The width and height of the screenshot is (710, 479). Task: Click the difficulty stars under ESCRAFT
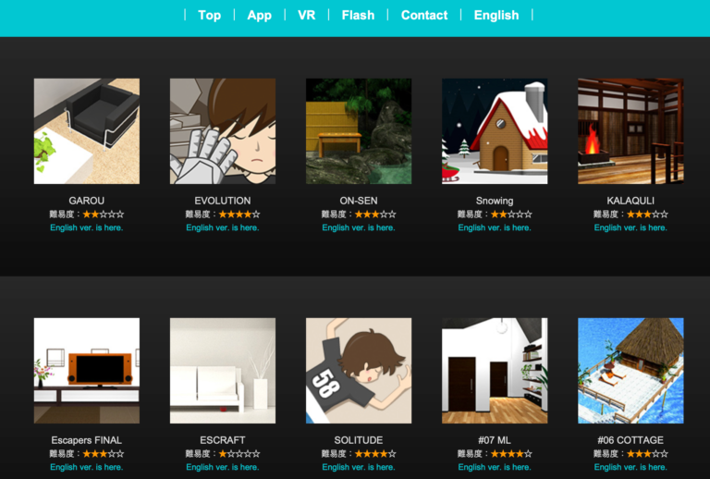click(239, 454)
